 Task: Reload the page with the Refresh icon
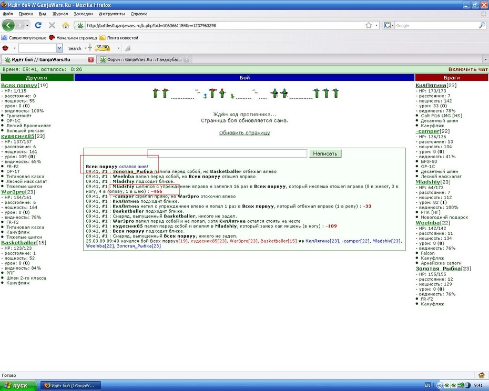pos(38,25)
